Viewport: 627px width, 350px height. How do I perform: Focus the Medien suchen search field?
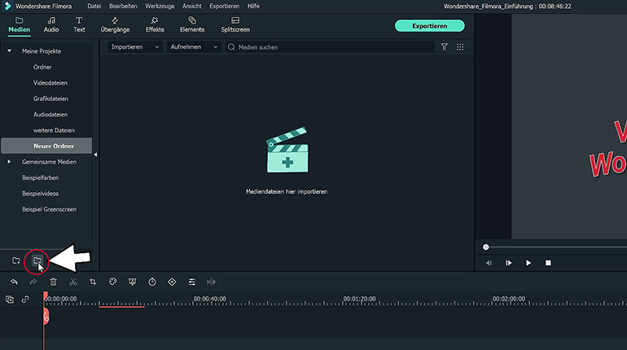330,47
